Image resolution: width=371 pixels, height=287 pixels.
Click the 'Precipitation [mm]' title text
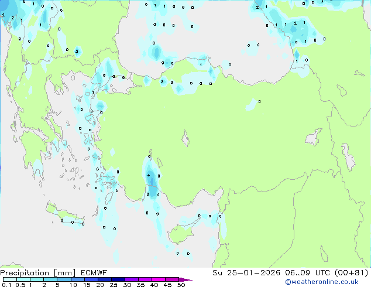(38, 273)
